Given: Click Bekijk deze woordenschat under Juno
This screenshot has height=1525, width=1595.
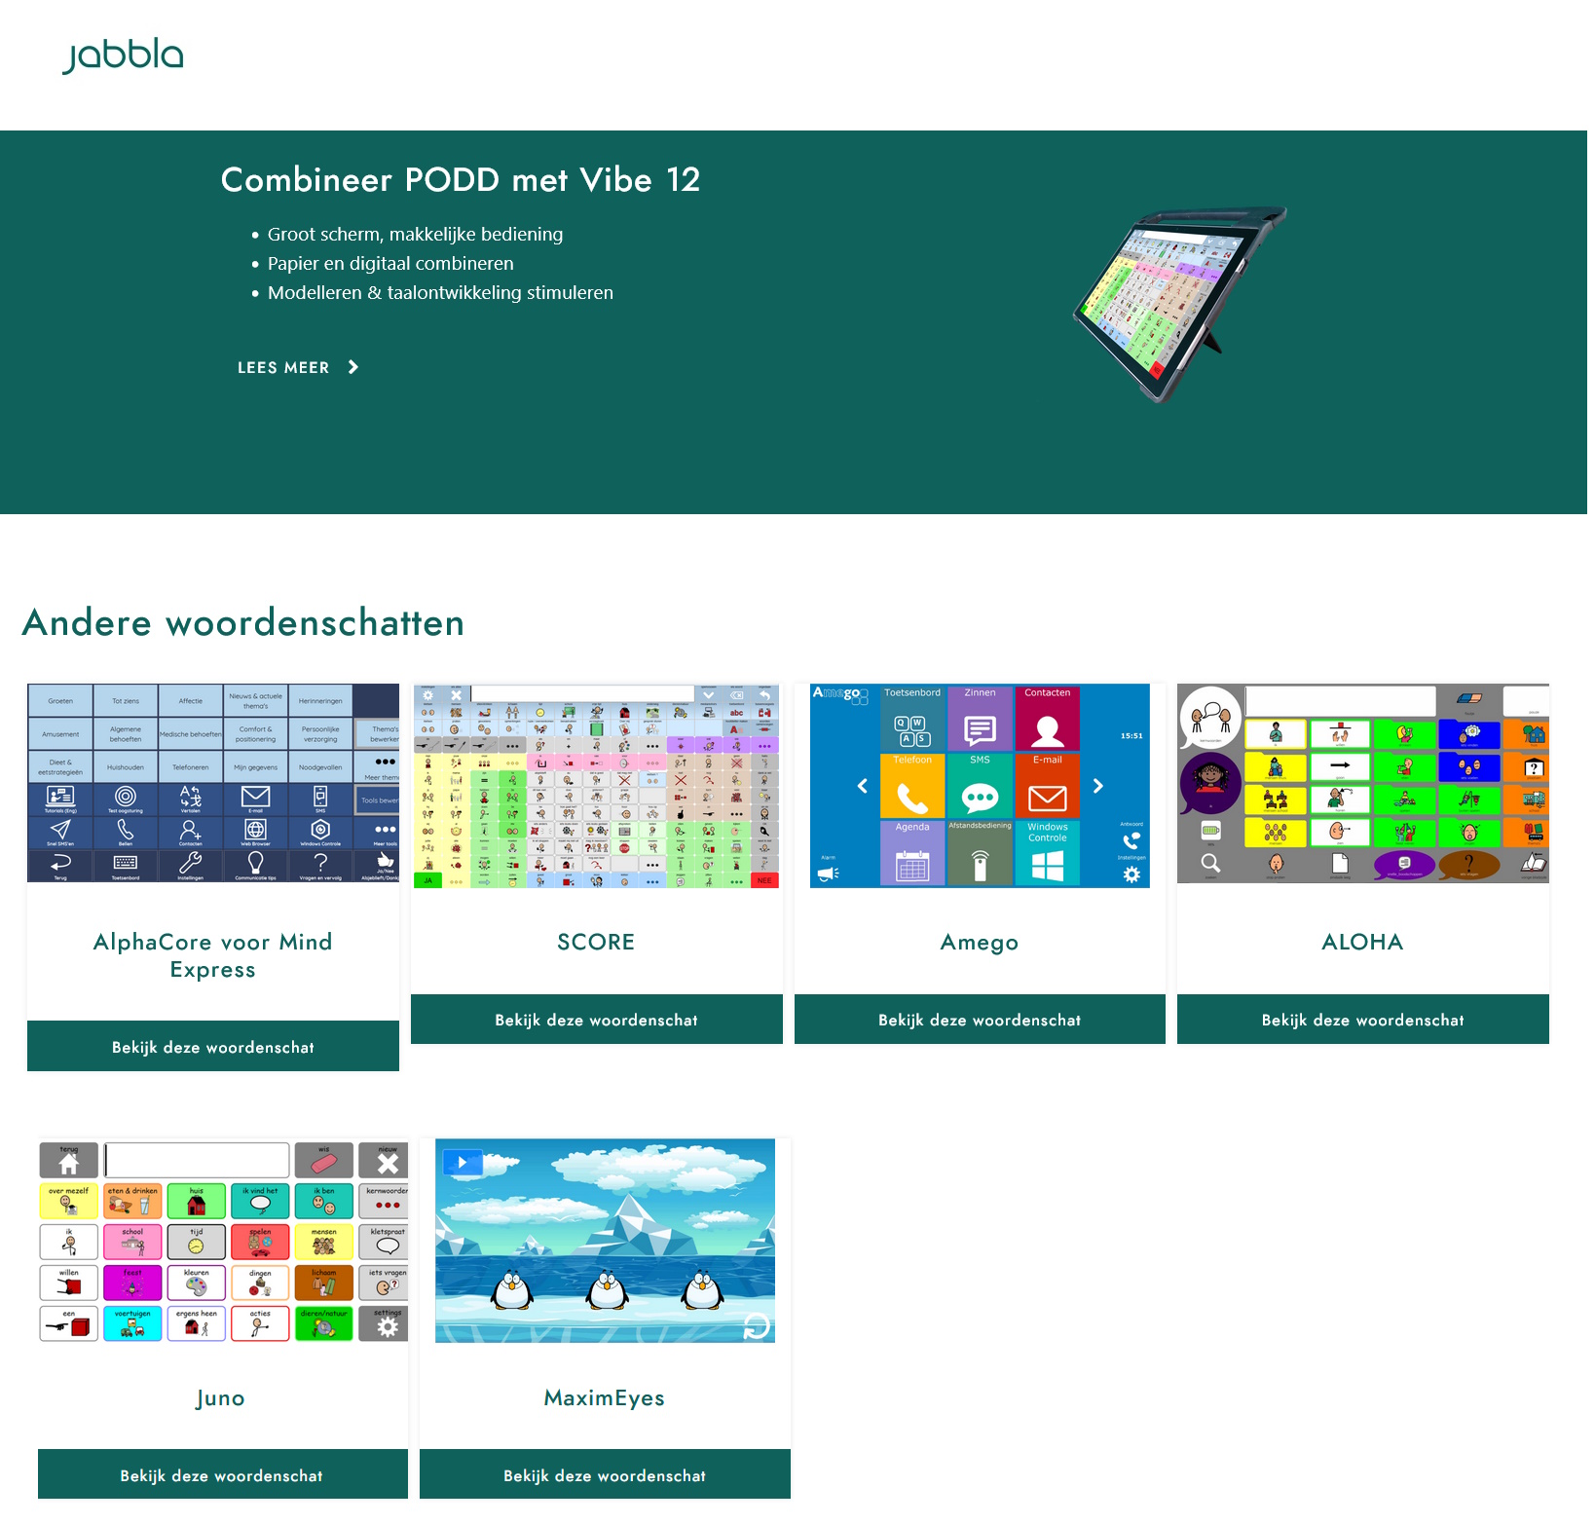Looking at the screenshot, I should [x=222, y=1475].
